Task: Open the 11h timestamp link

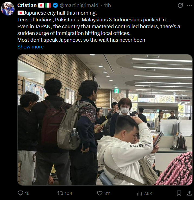Action: click(107, 5)
